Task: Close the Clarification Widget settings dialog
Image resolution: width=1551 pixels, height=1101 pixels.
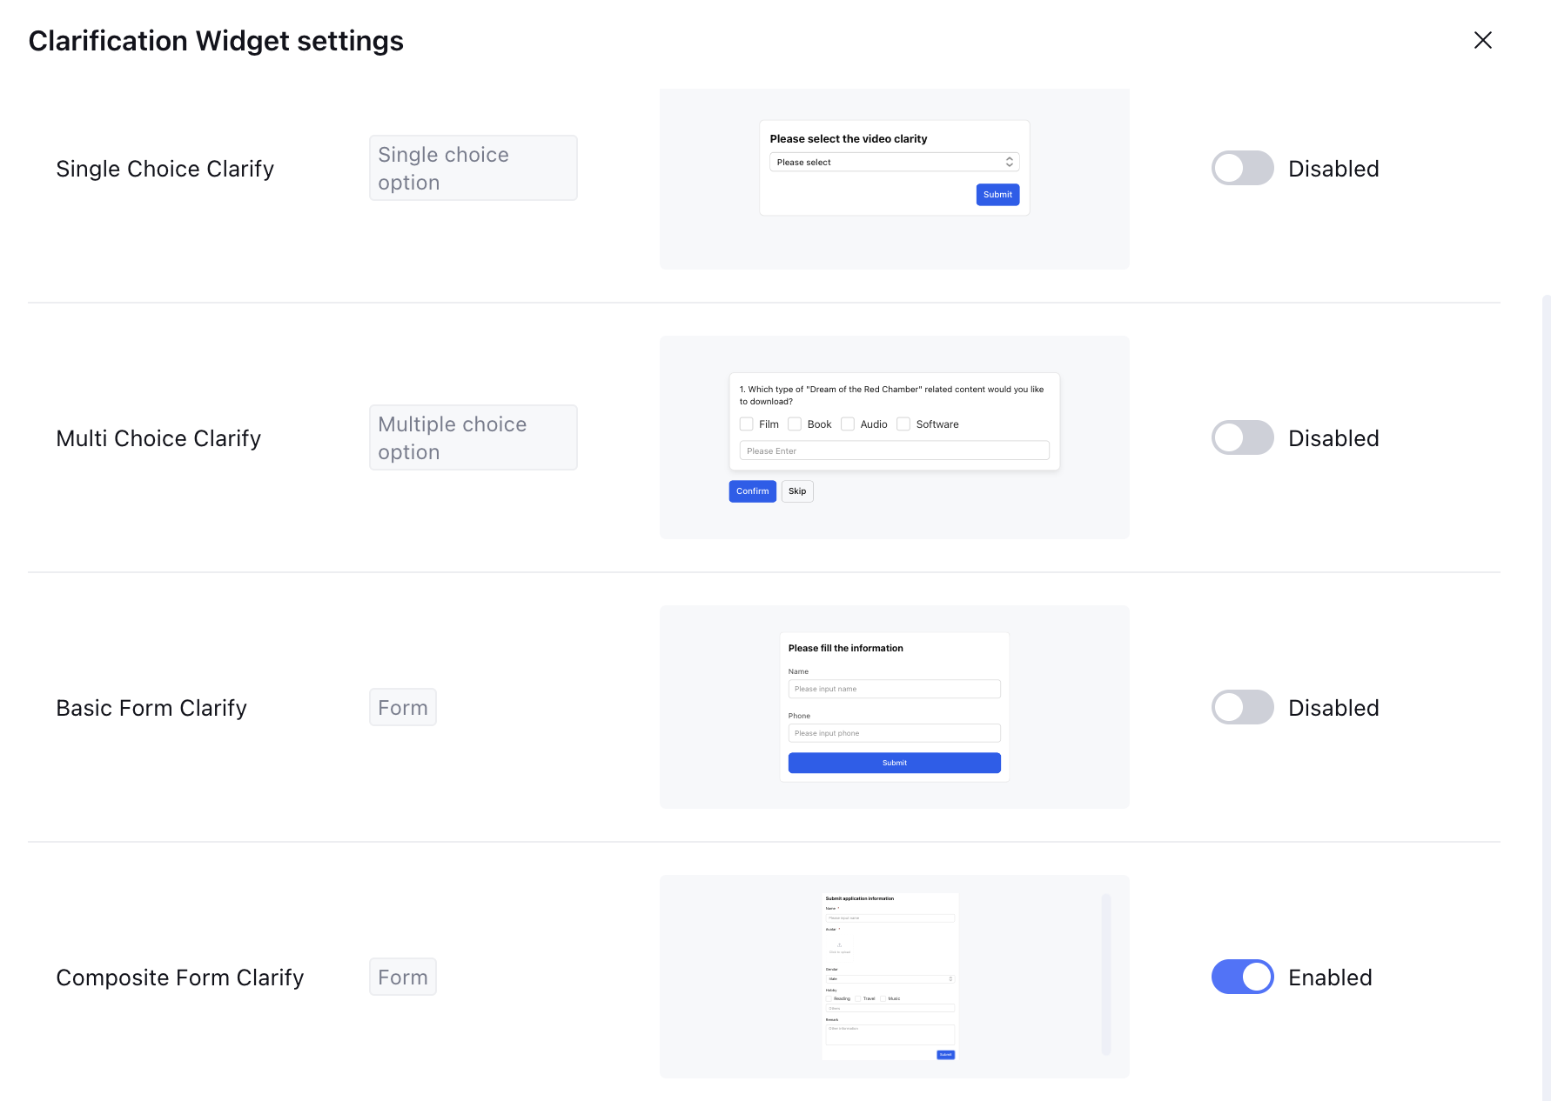Action: pos(1482,40)
